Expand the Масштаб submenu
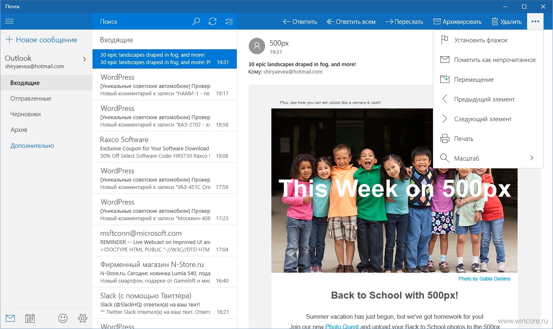Image resolution: width=553 pixels, height=329 pixels. [488, 159]
